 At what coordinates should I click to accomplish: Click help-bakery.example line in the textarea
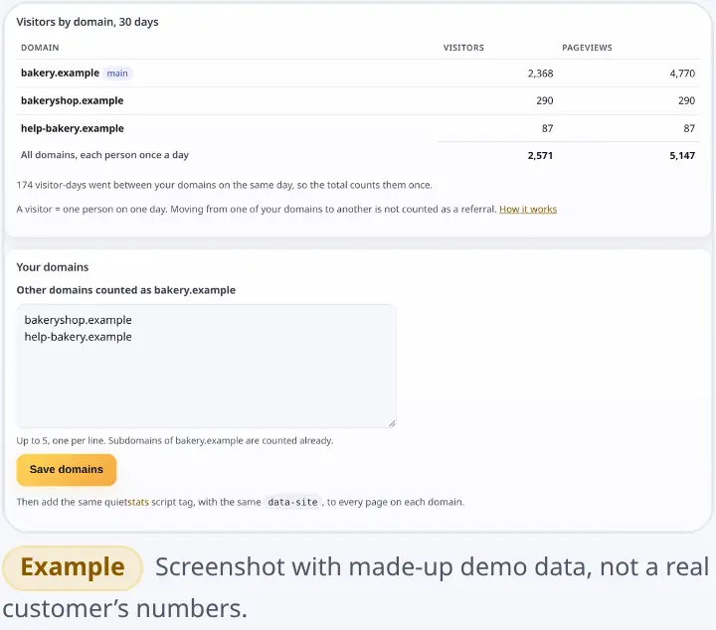79,337
